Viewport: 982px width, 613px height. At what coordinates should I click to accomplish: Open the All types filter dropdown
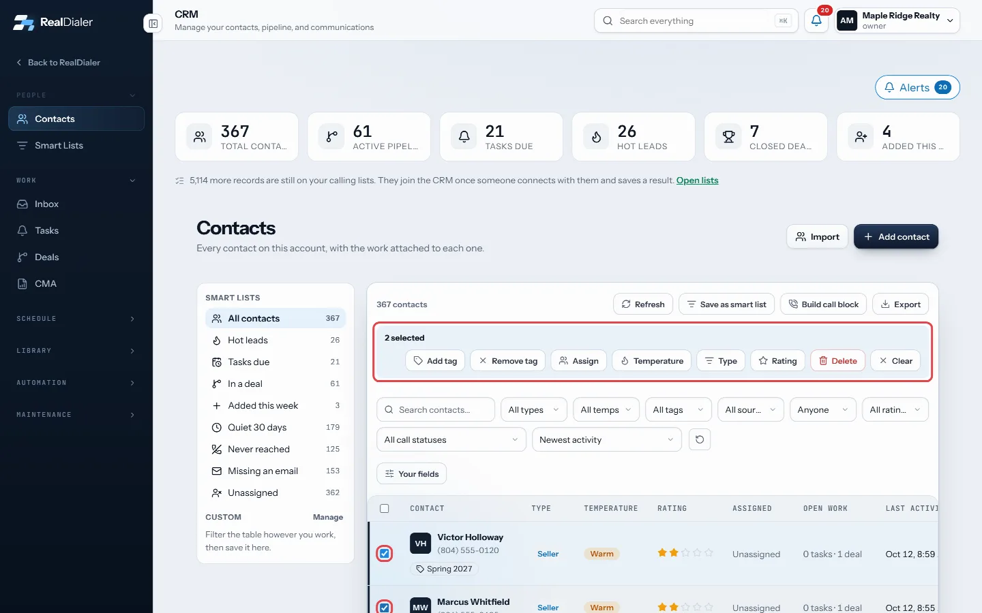[x=534, y=410]
